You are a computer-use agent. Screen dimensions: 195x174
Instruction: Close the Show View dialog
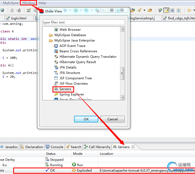click(122, 10)
